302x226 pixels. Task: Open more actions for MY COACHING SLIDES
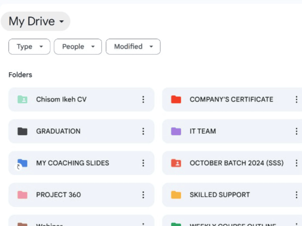143,163
